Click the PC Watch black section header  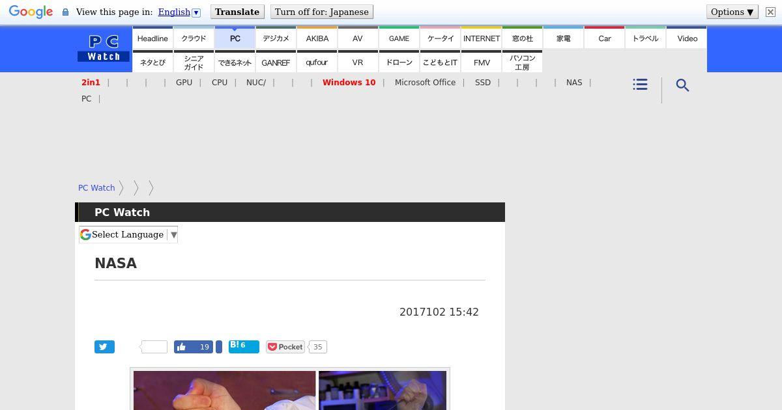(x=290, y=212)
